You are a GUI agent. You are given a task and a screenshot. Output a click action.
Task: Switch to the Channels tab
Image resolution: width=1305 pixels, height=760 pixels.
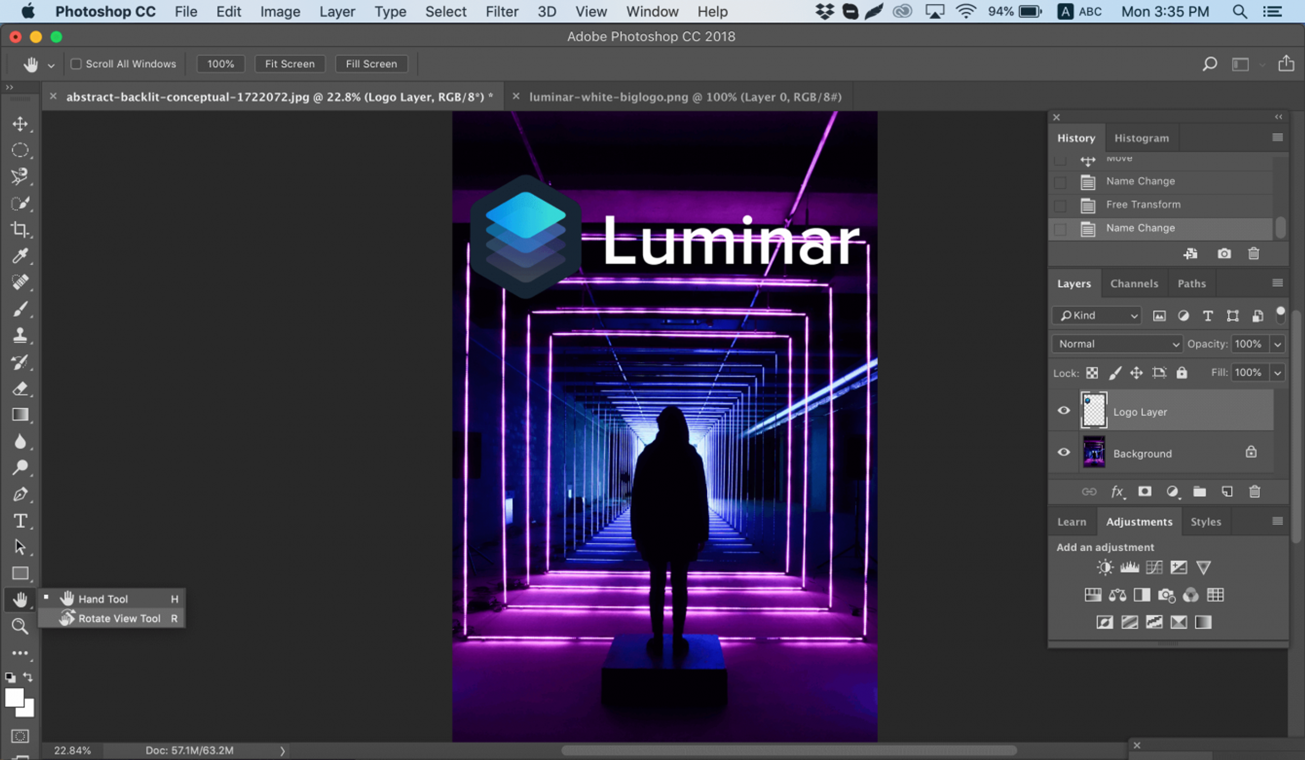click(1135, 283)
